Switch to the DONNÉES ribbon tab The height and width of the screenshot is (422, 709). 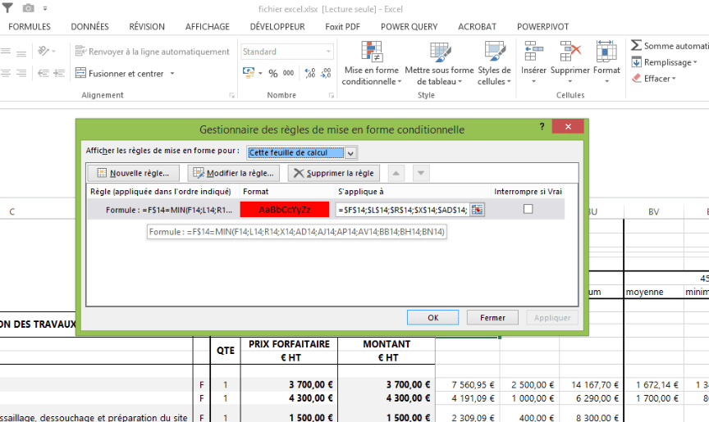click(x=89, y=26)
